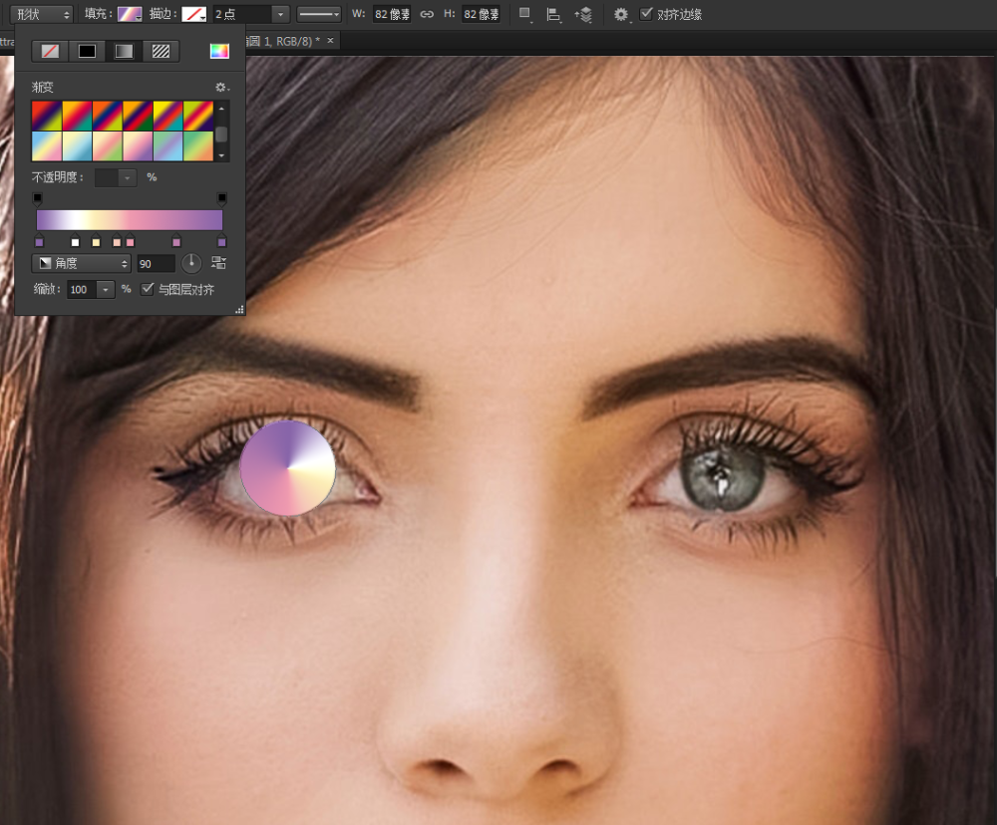Viewport: 997px width, 825px height.
Task: Click the gradient angle field showing 90
Action: pos(156,264)
